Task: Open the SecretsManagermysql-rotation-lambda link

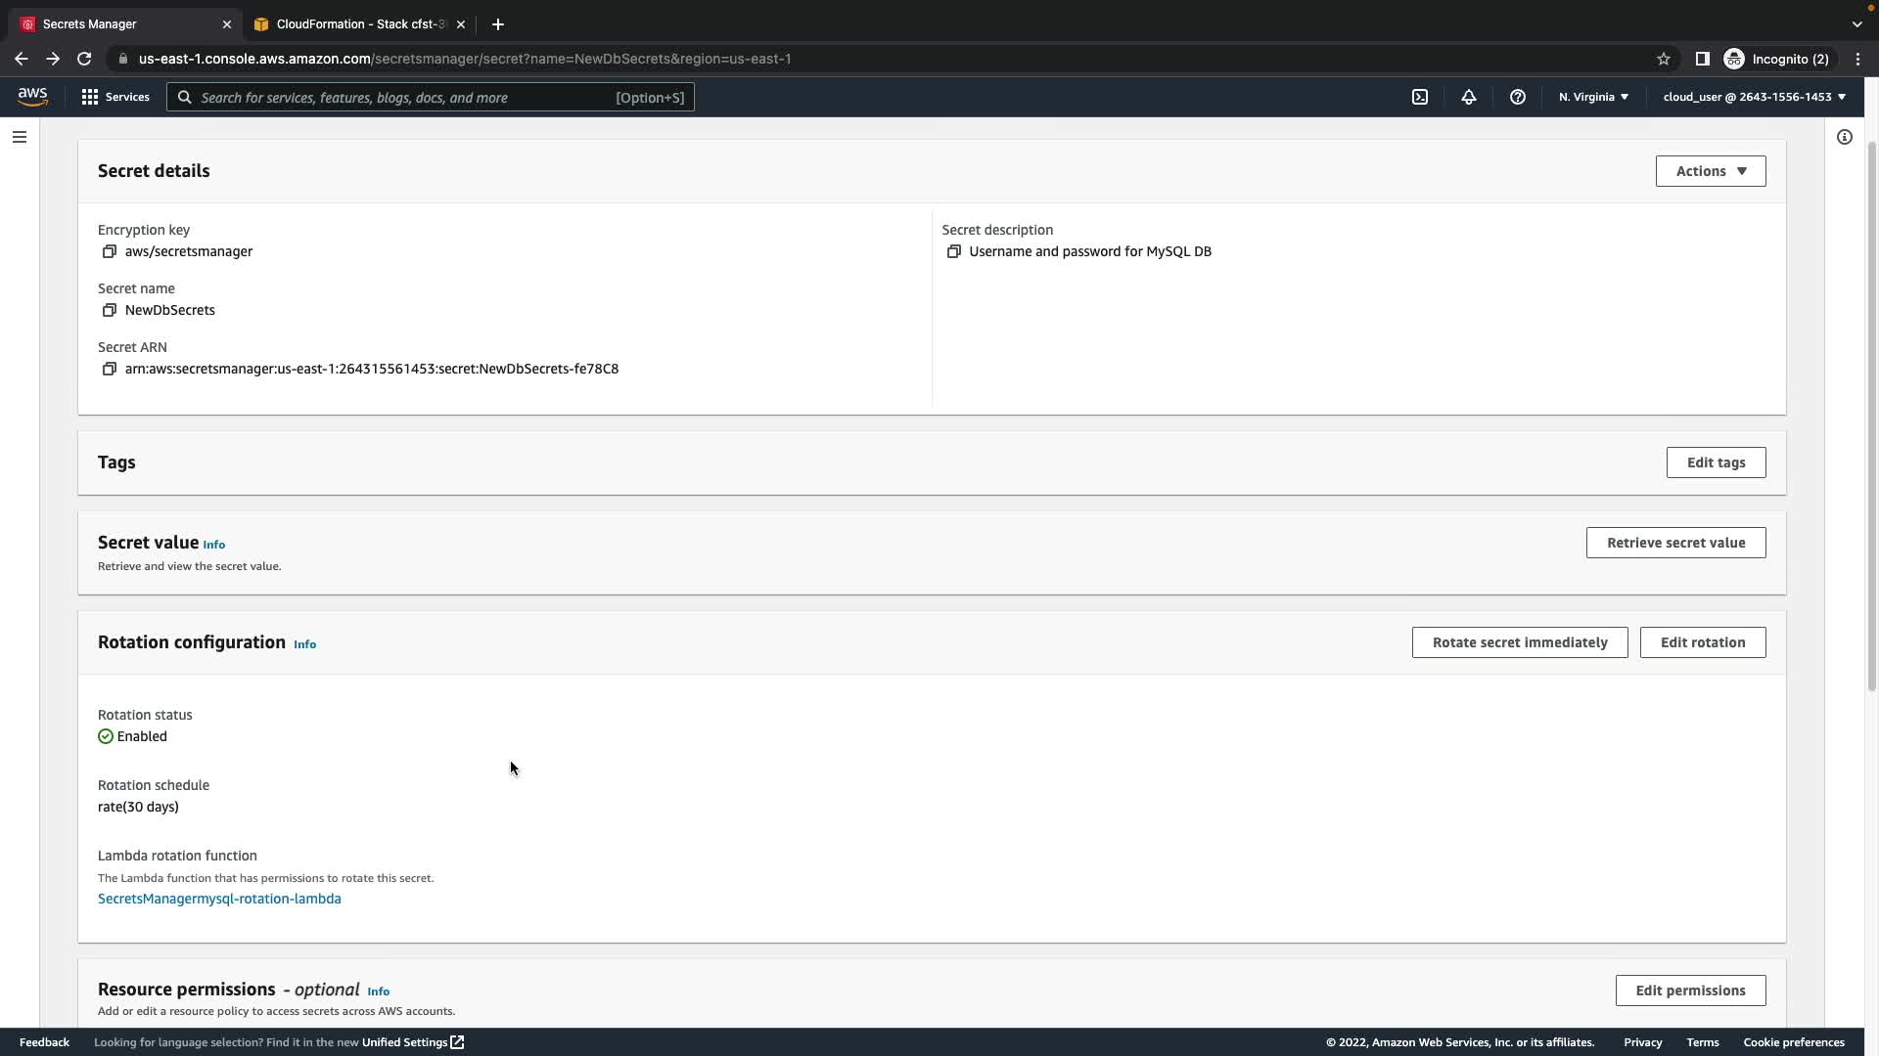Action: click(219, 899)
